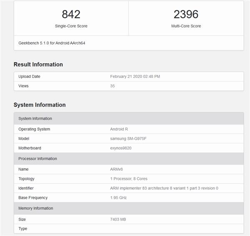250x236 pixels.
Task: Click the Result Information heading
Action: point(38,65)
